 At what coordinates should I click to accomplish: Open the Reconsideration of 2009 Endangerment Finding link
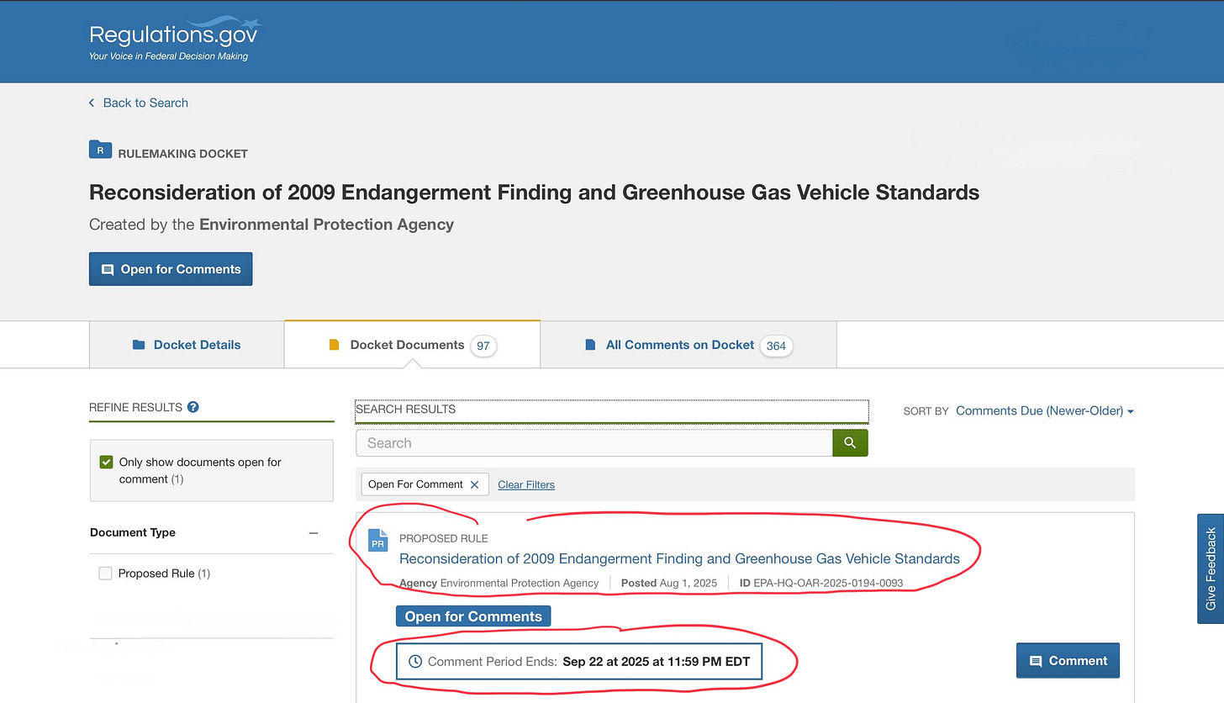(679, 558)
